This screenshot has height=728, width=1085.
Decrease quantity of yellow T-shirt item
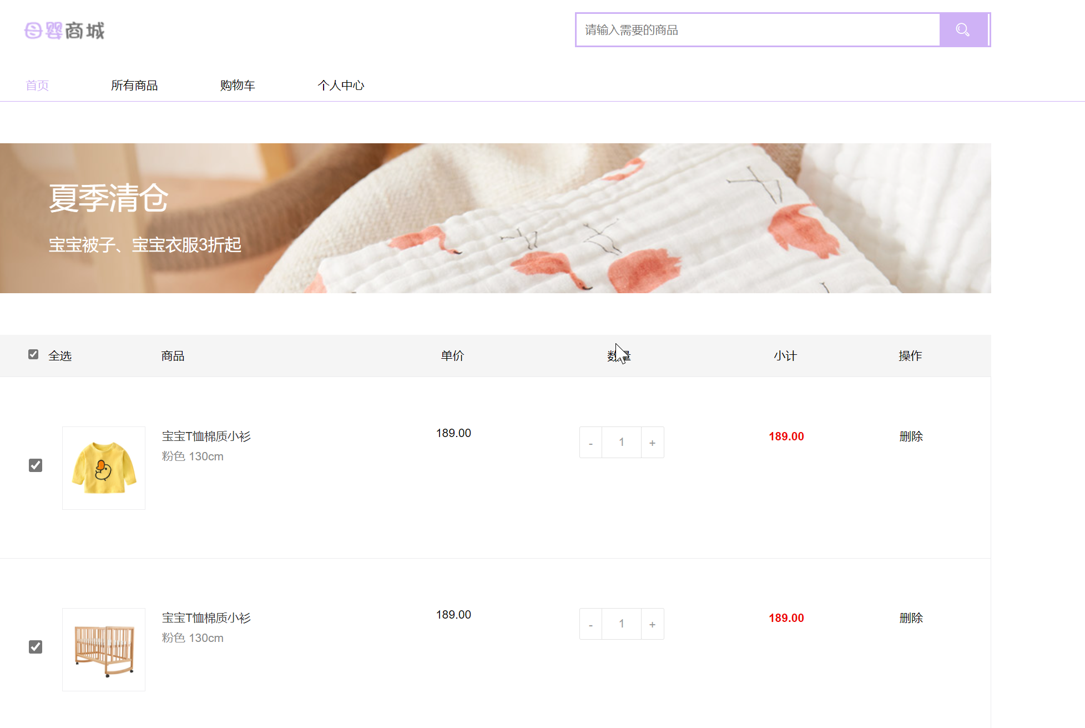(591, 443)
